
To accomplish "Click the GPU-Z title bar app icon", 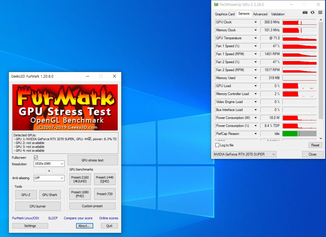I will 216,4.
